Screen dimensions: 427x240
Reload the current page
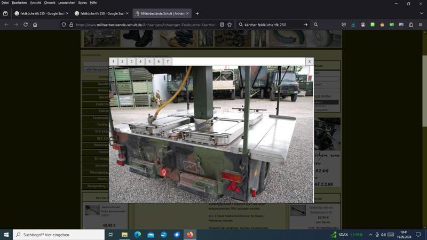coord(26,25)
